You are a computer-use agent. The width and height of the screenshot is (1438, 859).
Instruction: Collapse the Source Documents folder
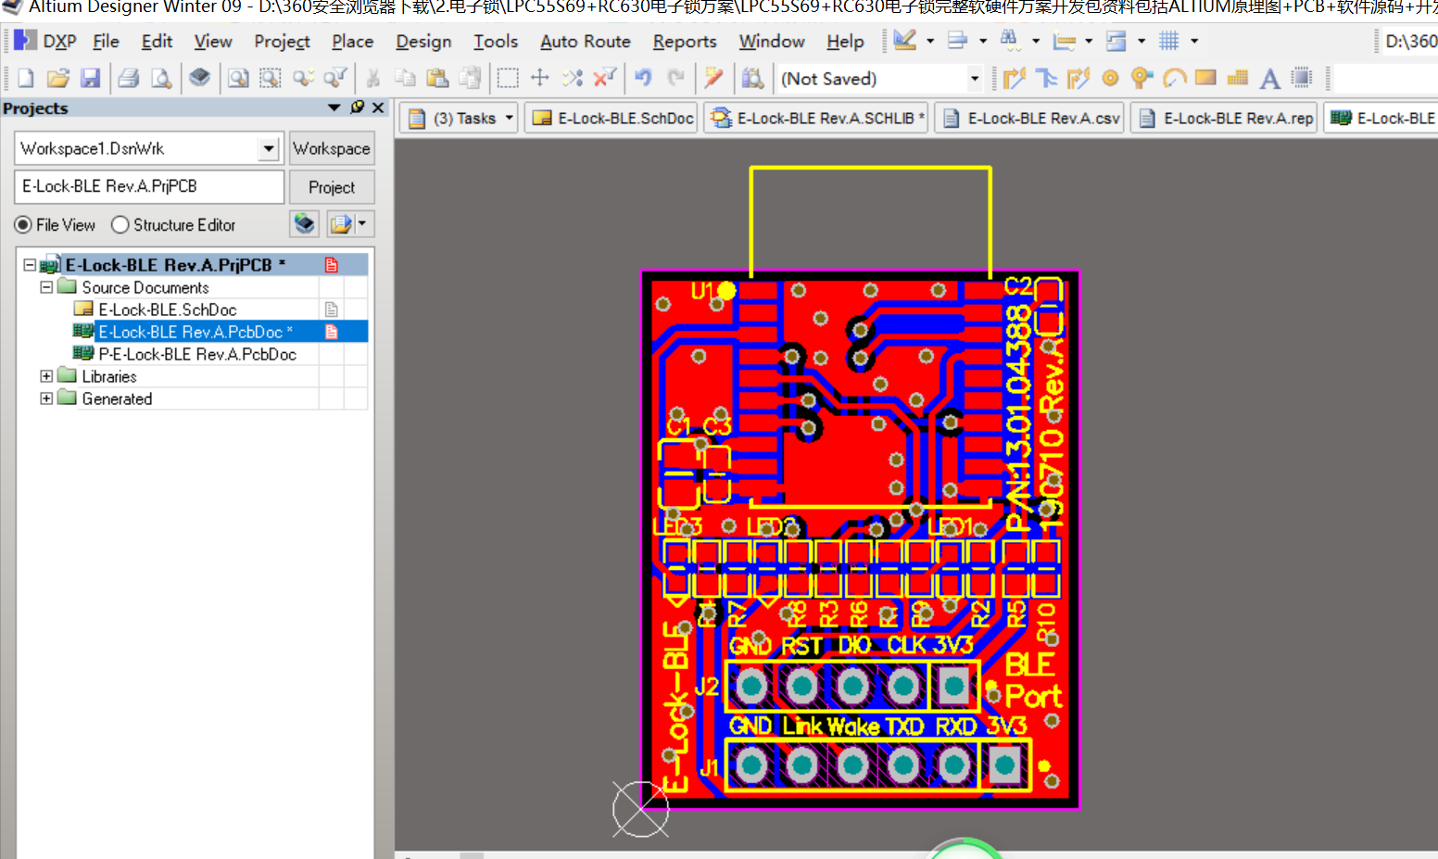(46, 287)
